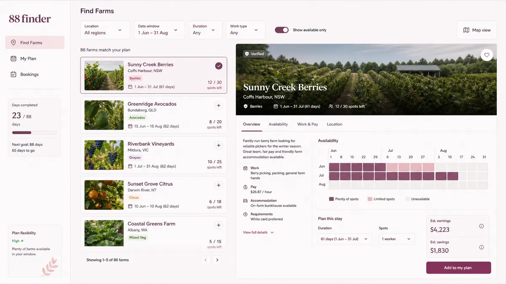Click calendar icon on Riverbank Vineyards dates
506x284 pixels.
click(130, 166)
